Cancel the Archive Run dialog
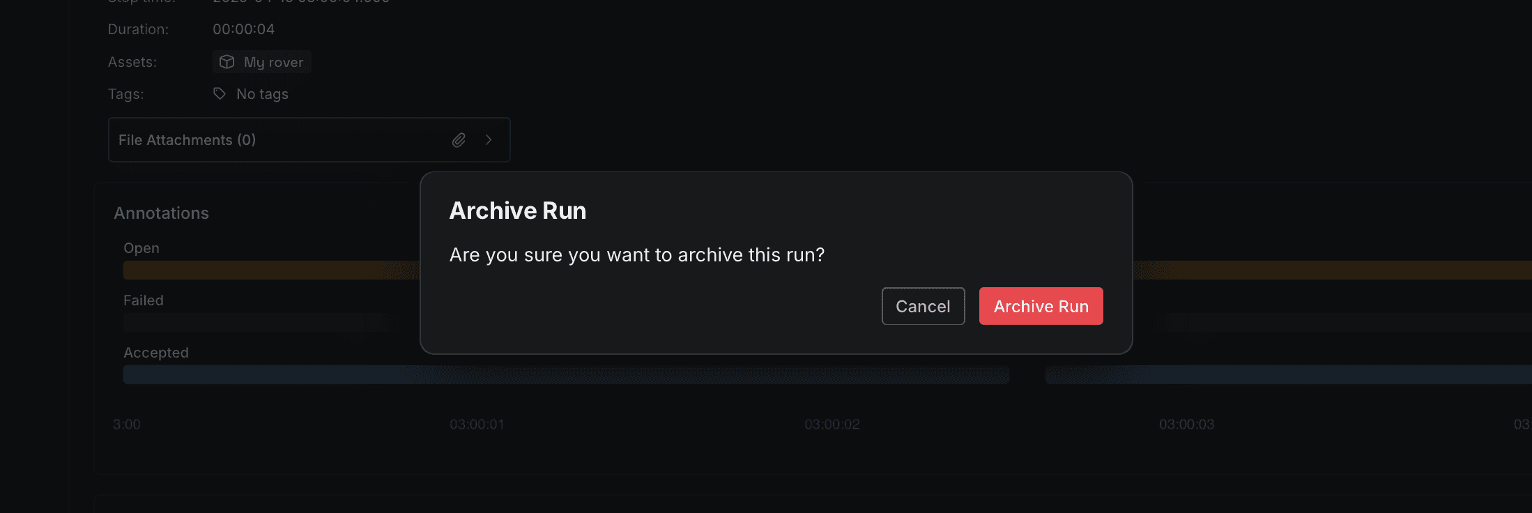 pyautogui.click(x=923, y=306)
